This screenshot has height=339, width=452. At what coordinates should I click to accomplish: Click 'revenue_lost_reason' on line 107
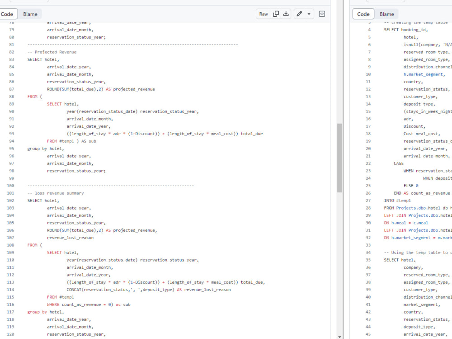point(71,238)
